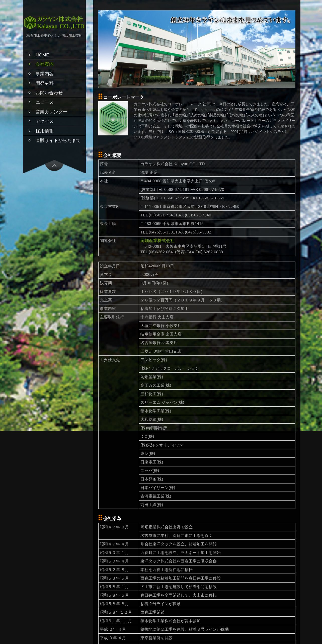
Task: Click the cell カラヤン株式会社 Kalayan CO.,LTD.
Action: [x=217, y=164]
